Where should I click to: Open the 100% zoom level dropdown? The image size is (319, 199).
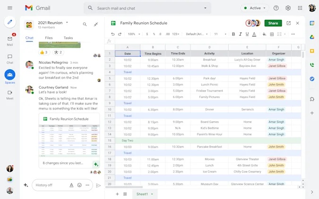(133, 34)
